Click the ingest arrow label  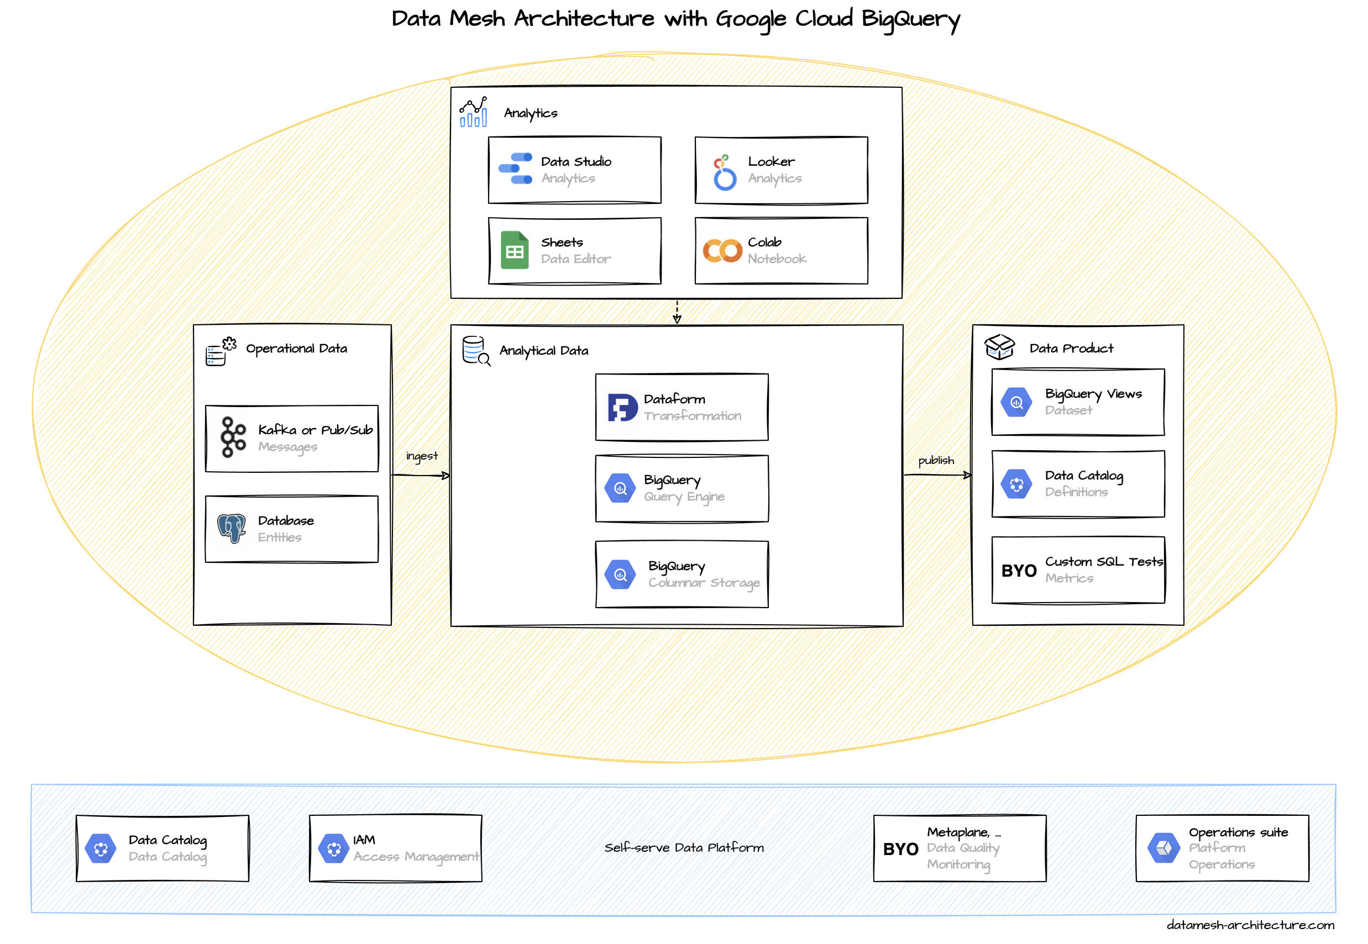(x=422, y=457)
